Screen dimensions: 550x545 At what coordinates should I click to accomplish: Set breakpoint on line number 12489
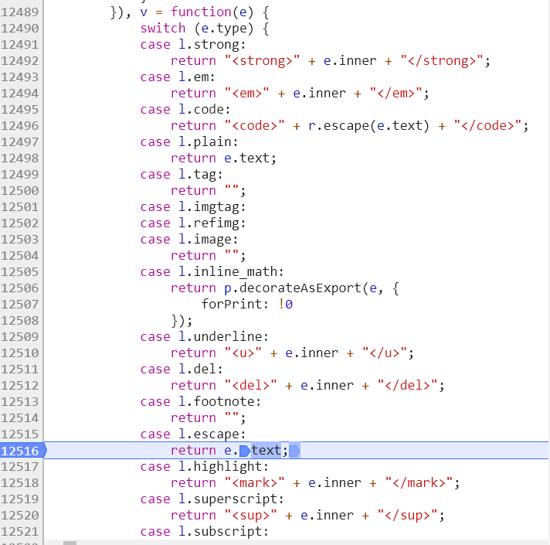pos(20,12)
